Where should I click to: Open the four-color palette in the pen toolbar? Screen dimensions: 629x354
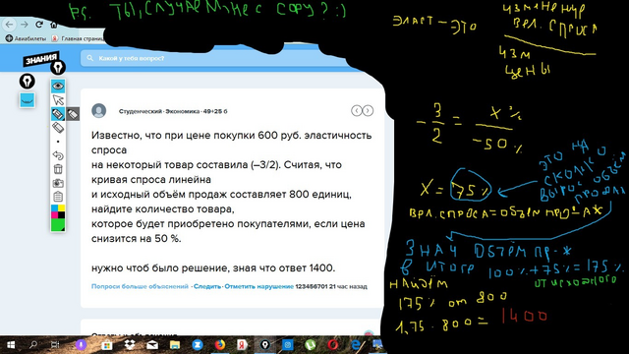58,211
